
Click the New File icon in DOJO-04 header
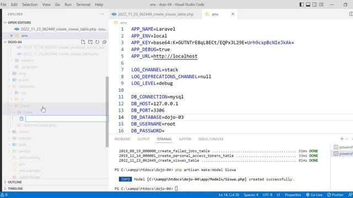pyautogui.click(x=83, y=42)
